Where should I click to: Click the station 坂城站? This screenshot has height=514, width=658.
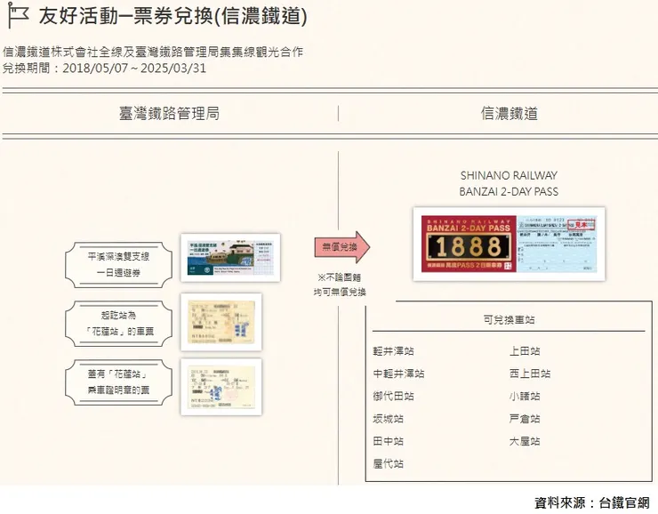(x=389, y=419)
